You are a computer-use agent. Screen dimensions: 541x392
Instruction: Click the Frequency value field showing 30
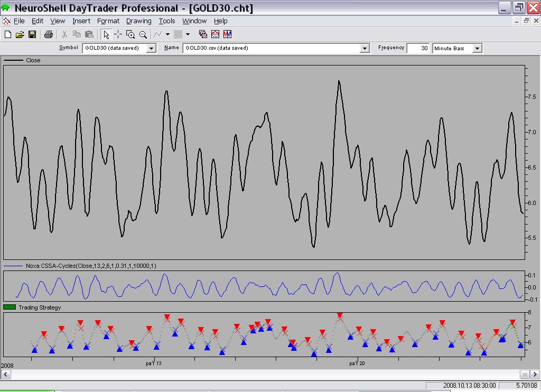coord(418,48)
